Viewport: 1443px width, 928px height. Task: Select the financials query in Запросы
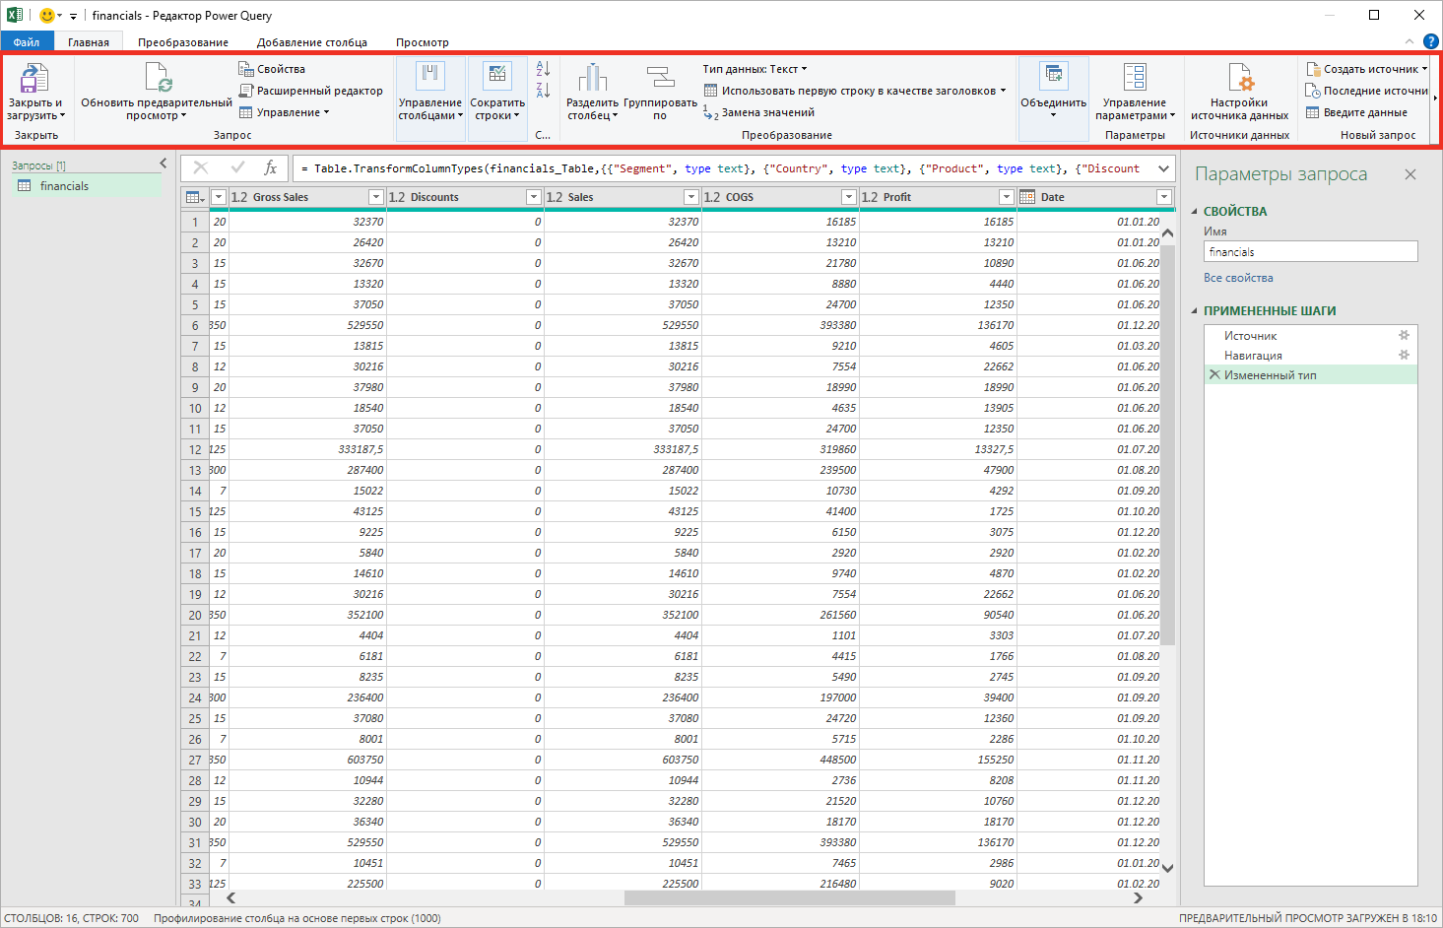[87, 185]
